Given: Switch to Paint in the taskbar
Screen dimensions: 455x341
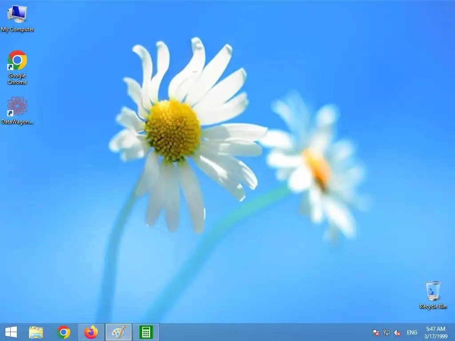Looking at the screenshot, I should [x=118, y=332].
